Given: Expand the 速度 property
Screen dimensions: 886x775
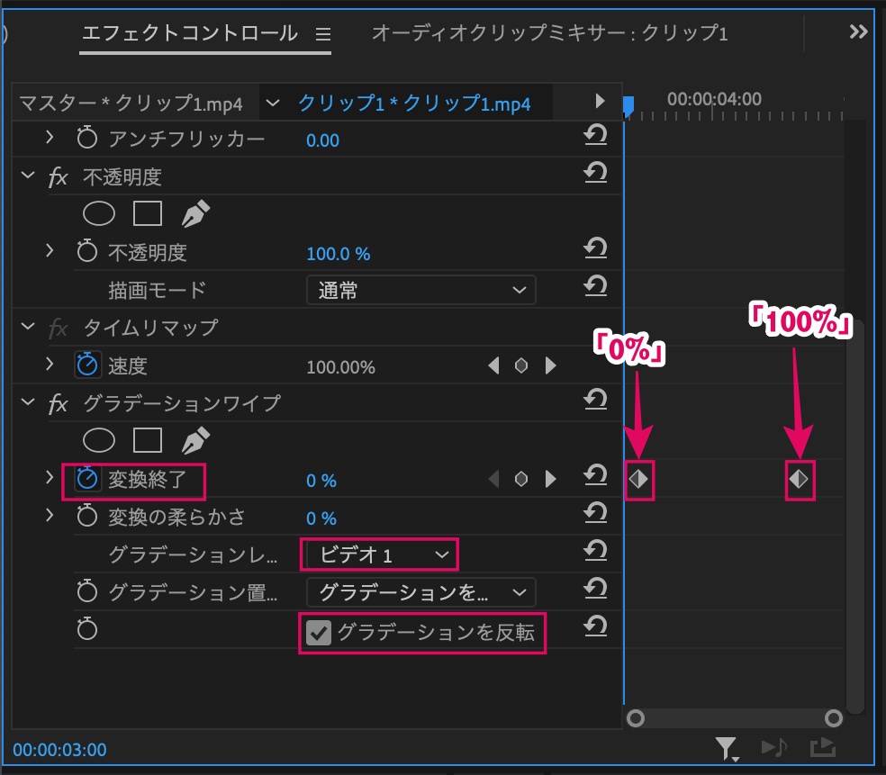Looking at the screenshot, I should pyautogui.click(x=50, y=364).
